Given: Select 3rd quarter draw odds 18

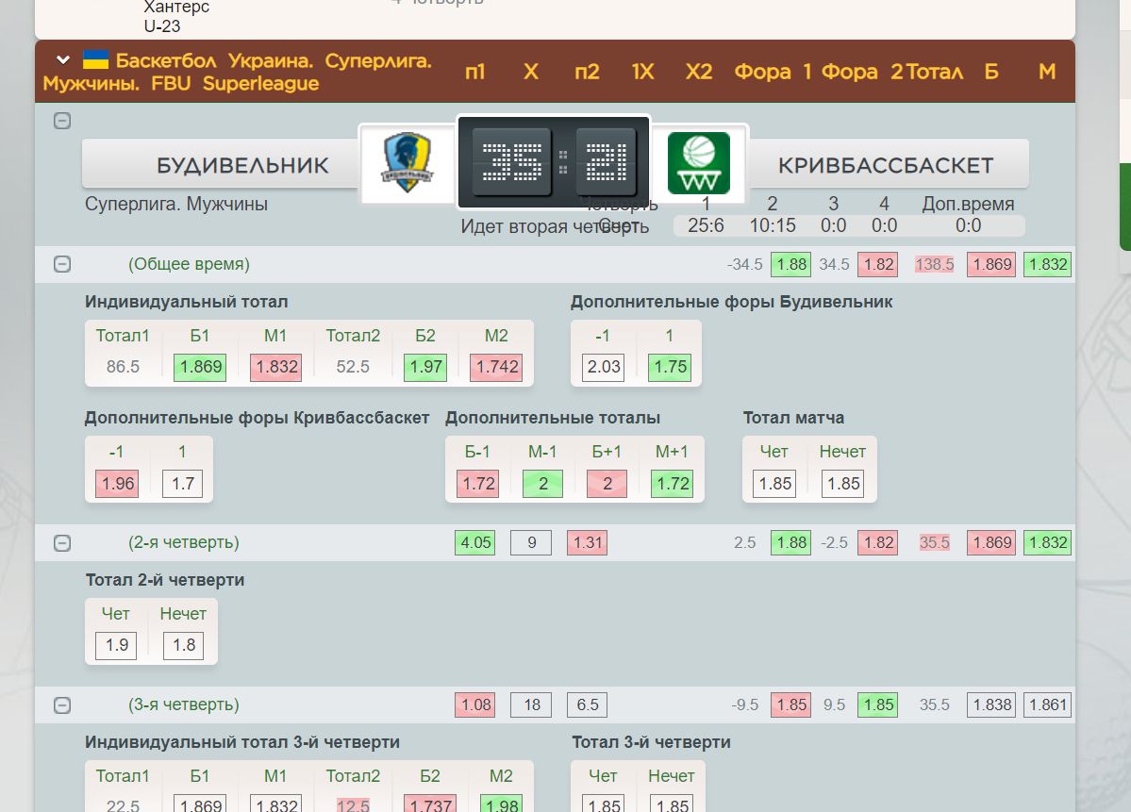Looking at the screenshot, I should pyautogui.click(x=531, y=705).
